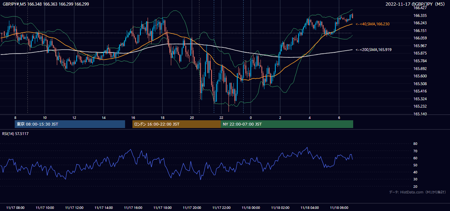Click the 11/17 22:00 bottom time label
The height and width of the screenshot is (211, 450).
pos(221,208)
